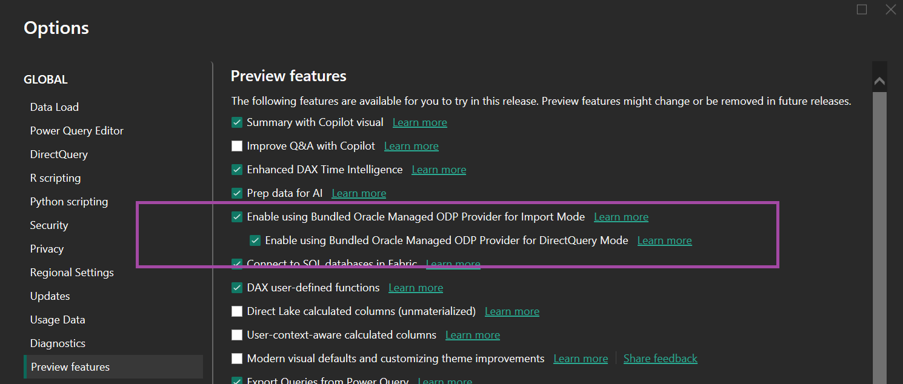The image size is (903, 384).
Task: Open Regional Settings page
Action: coord(72,273)
